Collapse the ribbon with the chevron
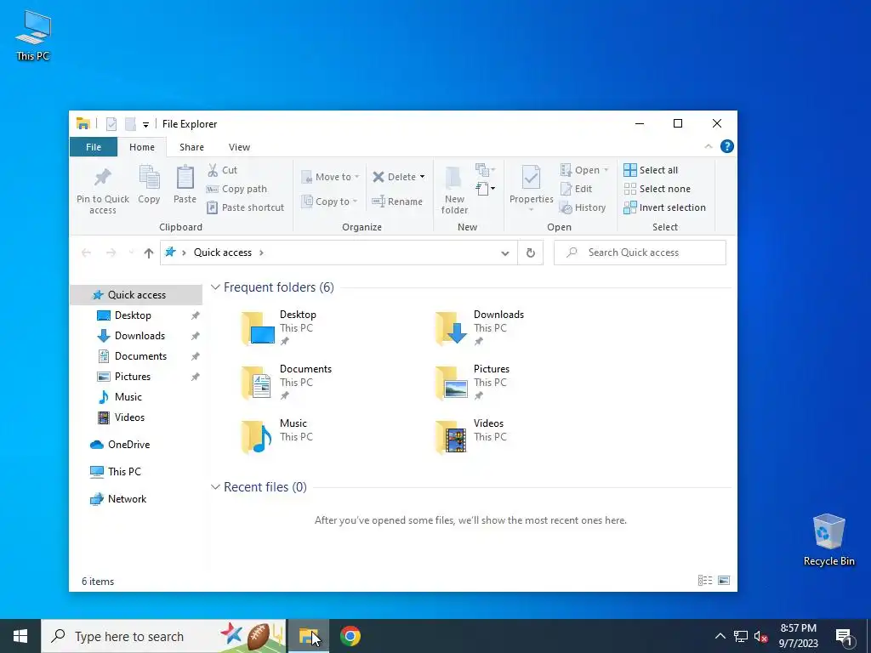Screen dimensions: 871x653 click(709, 146)
